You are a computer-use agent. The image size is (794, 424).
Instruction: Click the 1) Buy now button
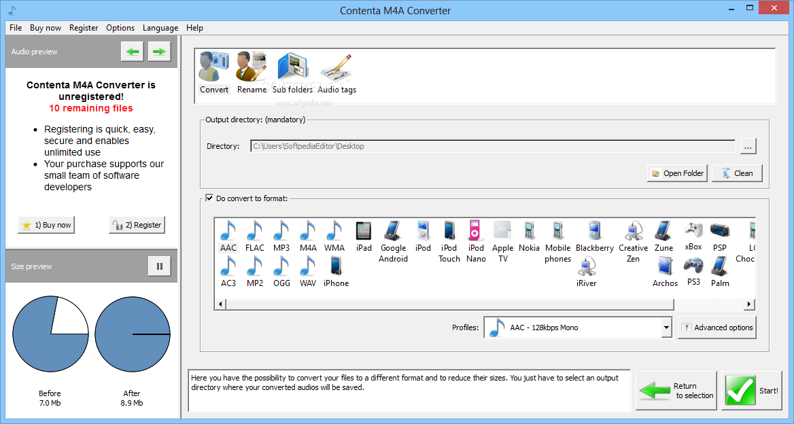[46, 225]
